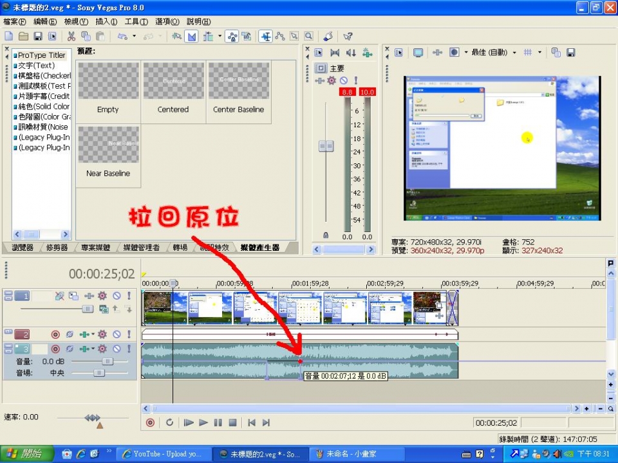Image resolution: width=618 pixels, height=463 pixels.
Task: Save snapshot of preview to file
Action: [570, 53]
